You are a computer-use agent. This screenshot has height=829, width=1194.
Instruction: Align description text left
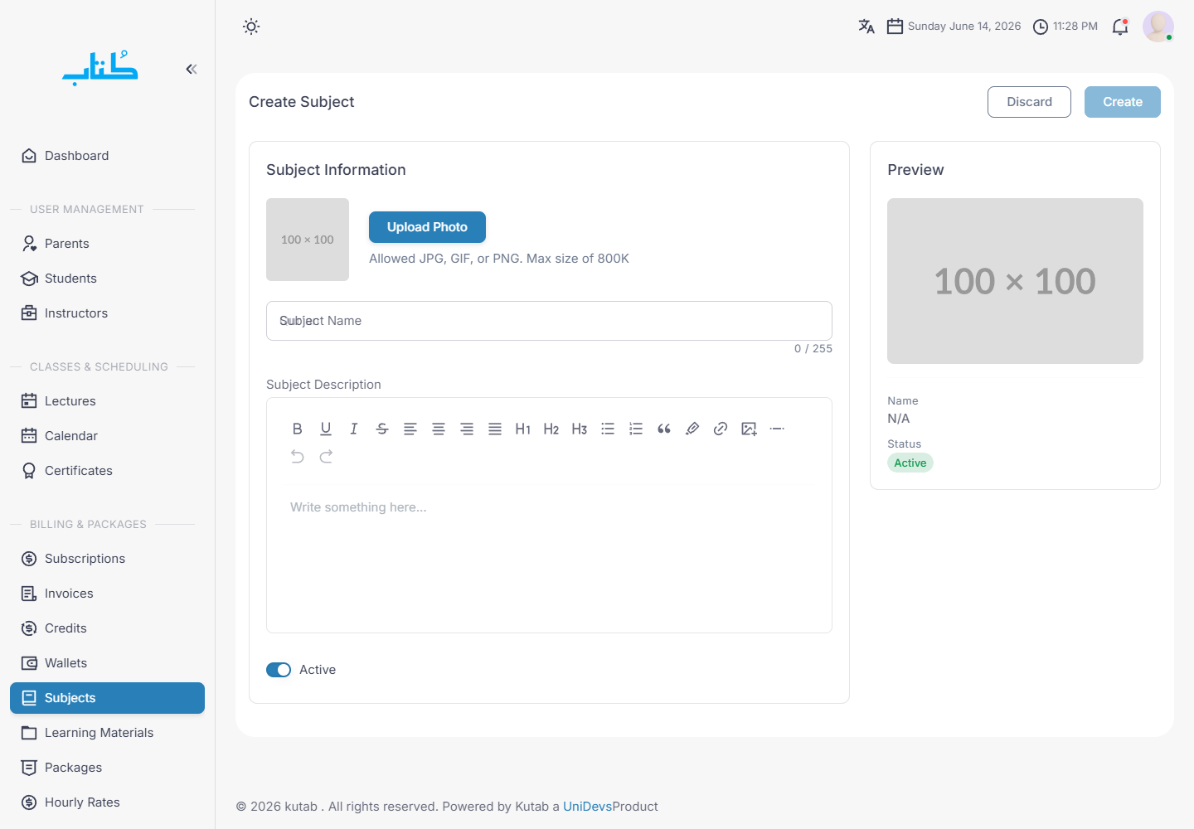pyautogui.click(x=410, y=429)
